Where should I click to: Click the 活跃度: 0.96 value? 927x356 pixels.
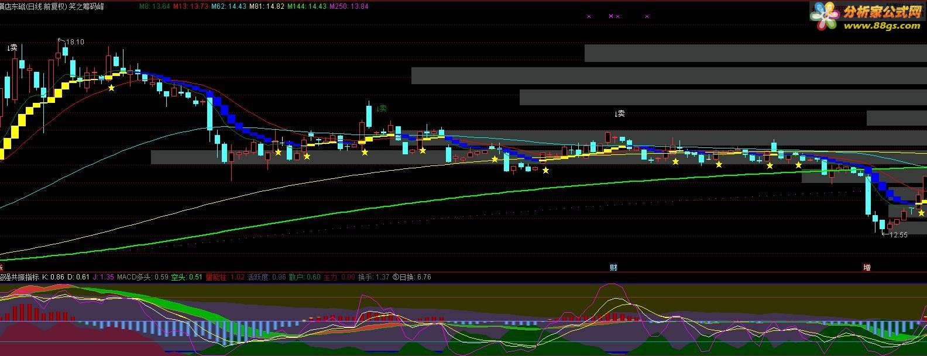(267, 277)
